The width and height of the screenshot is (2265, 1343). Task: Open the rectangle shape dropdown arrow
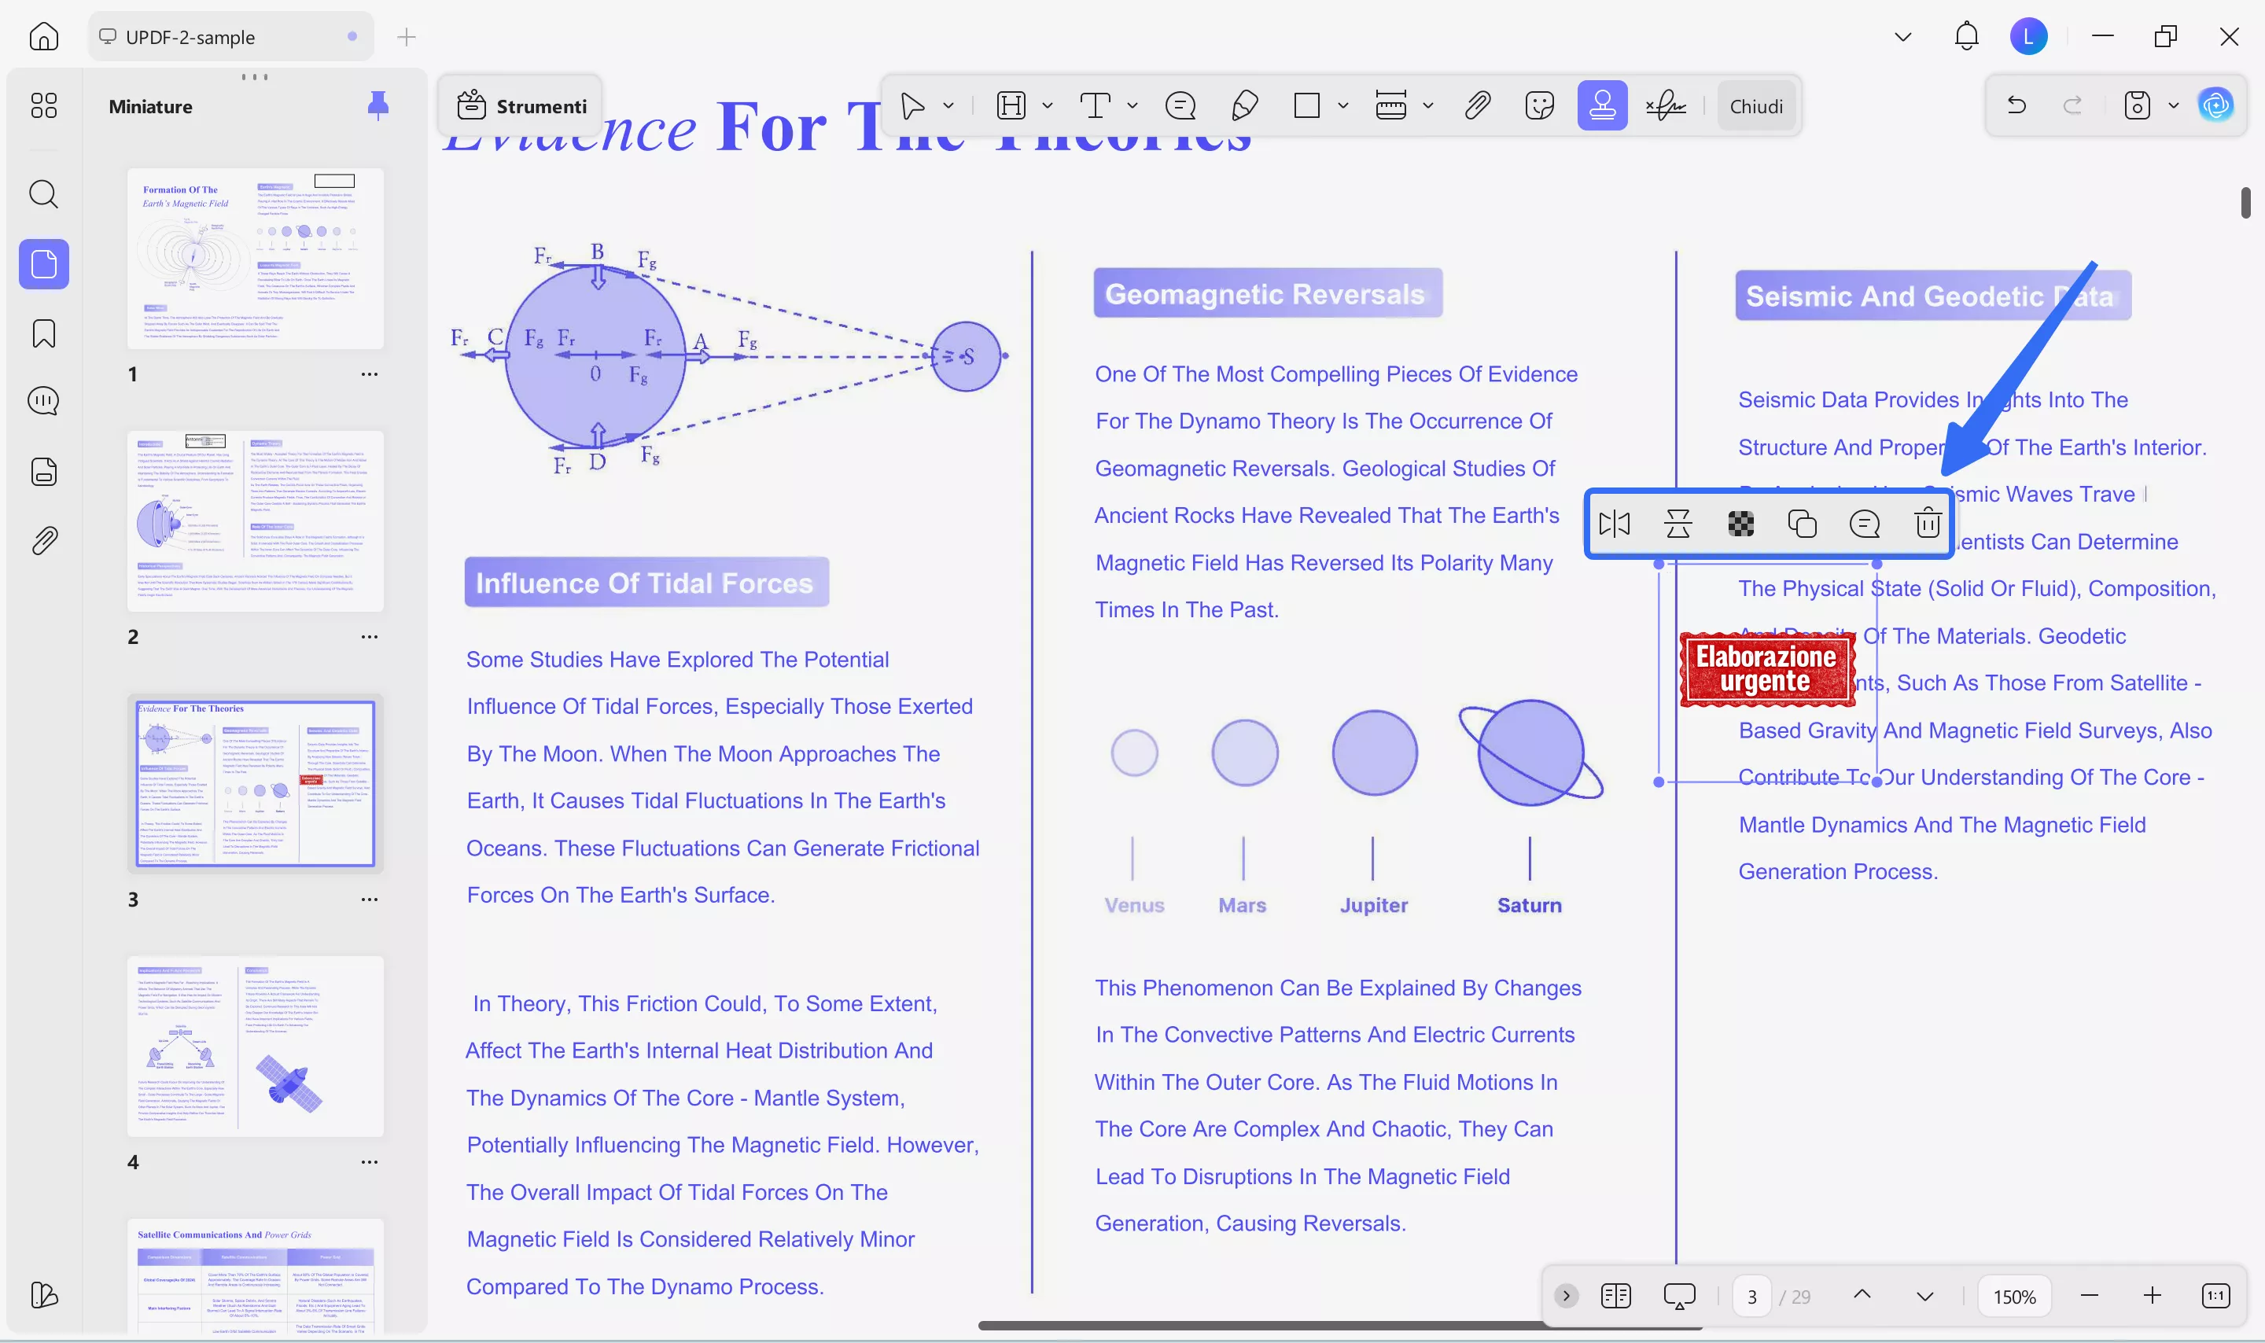tap(1343, 106)
